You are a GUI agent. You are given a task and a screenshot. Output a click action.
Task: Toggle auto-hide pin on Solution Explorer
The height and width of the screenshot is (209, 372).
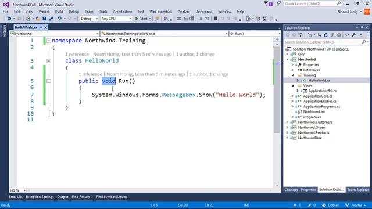[x=362, y=28]
